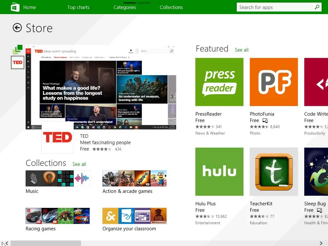328x246 pixels.
Task: Open soldier game icon in Action & arcade
Action: click(x=126, y=178)
